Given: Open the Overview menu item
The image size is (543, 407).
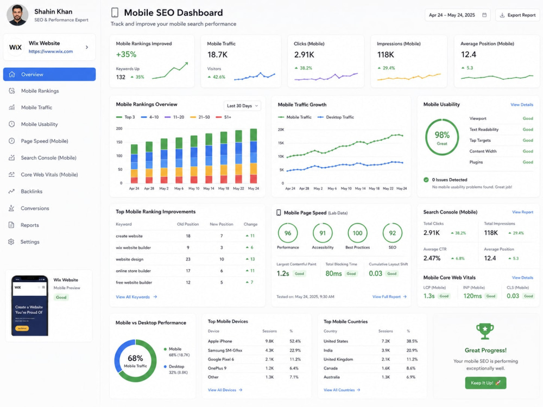Looking at the screenshot, I should click(49, 74).
